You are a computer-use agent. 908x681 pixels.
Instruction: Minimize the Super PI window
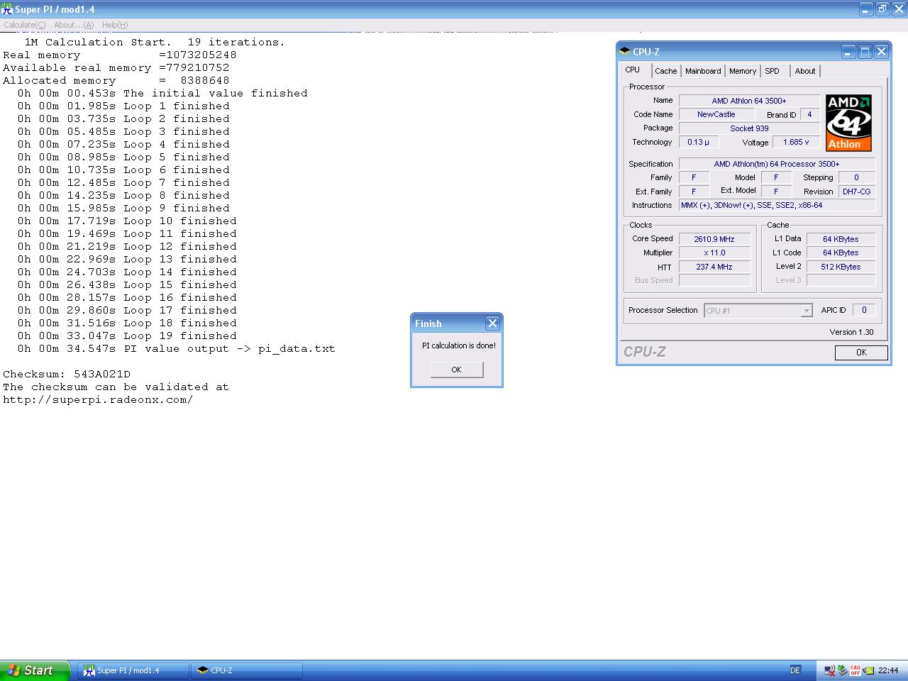pos(865,9)
